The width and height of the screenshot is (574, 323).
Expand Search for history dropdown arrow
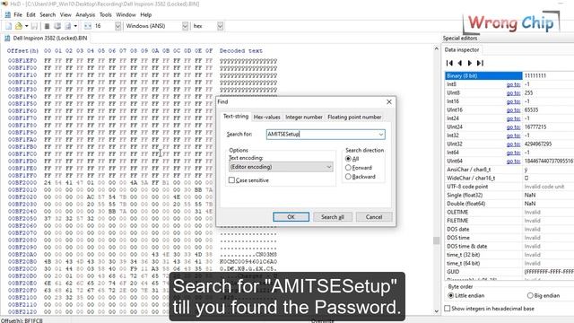(x=381, y=135)
